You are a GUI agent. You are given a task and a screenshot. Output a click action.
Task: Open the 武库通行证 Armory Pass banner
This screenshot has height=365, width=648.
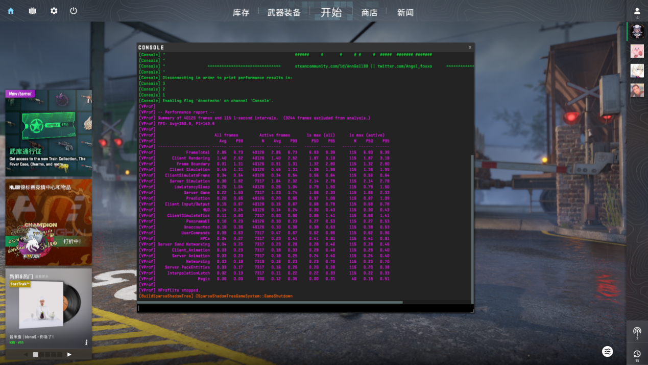[x=49, y=133]
